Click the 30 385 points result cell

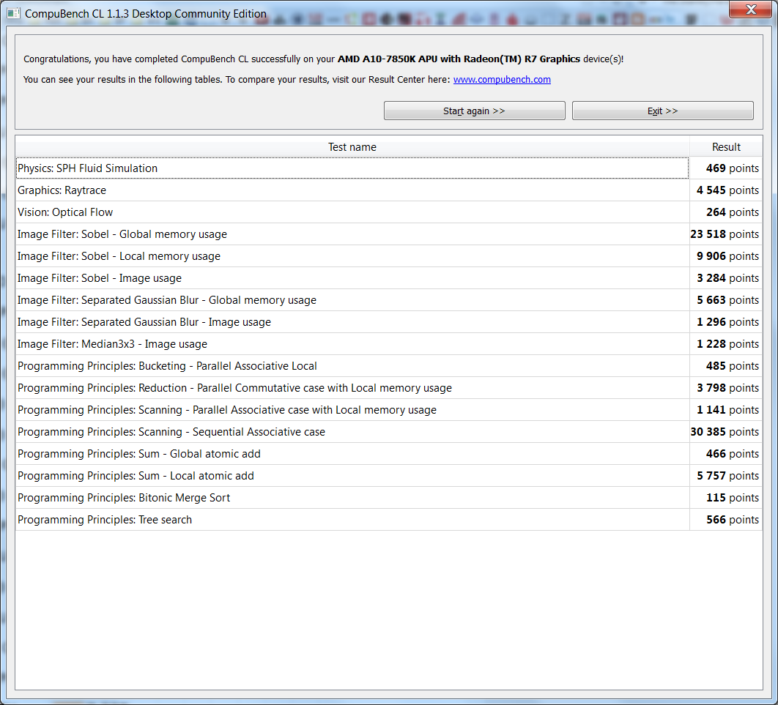tap(726, 432)
